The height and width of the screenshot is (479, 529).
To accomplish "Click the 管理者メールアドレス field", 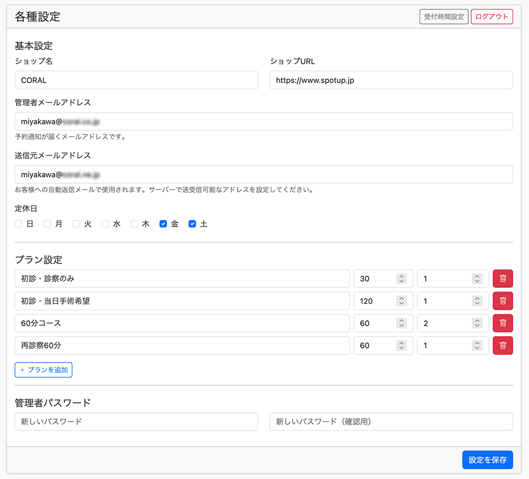I will [x=263, y=121].
